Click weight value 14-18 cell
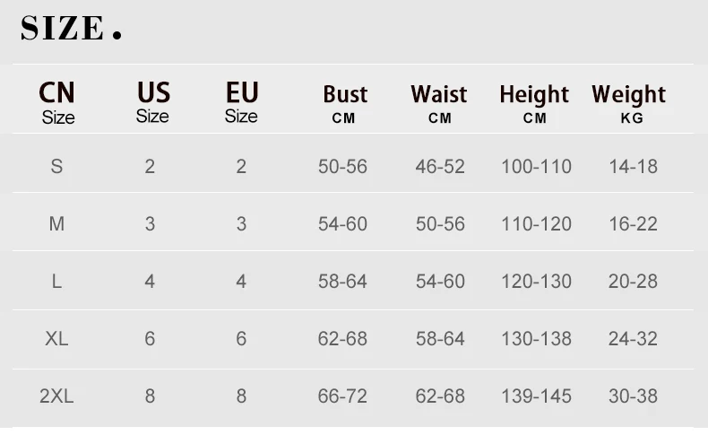This screenshot has width=708, height=435. coord(633,166)
